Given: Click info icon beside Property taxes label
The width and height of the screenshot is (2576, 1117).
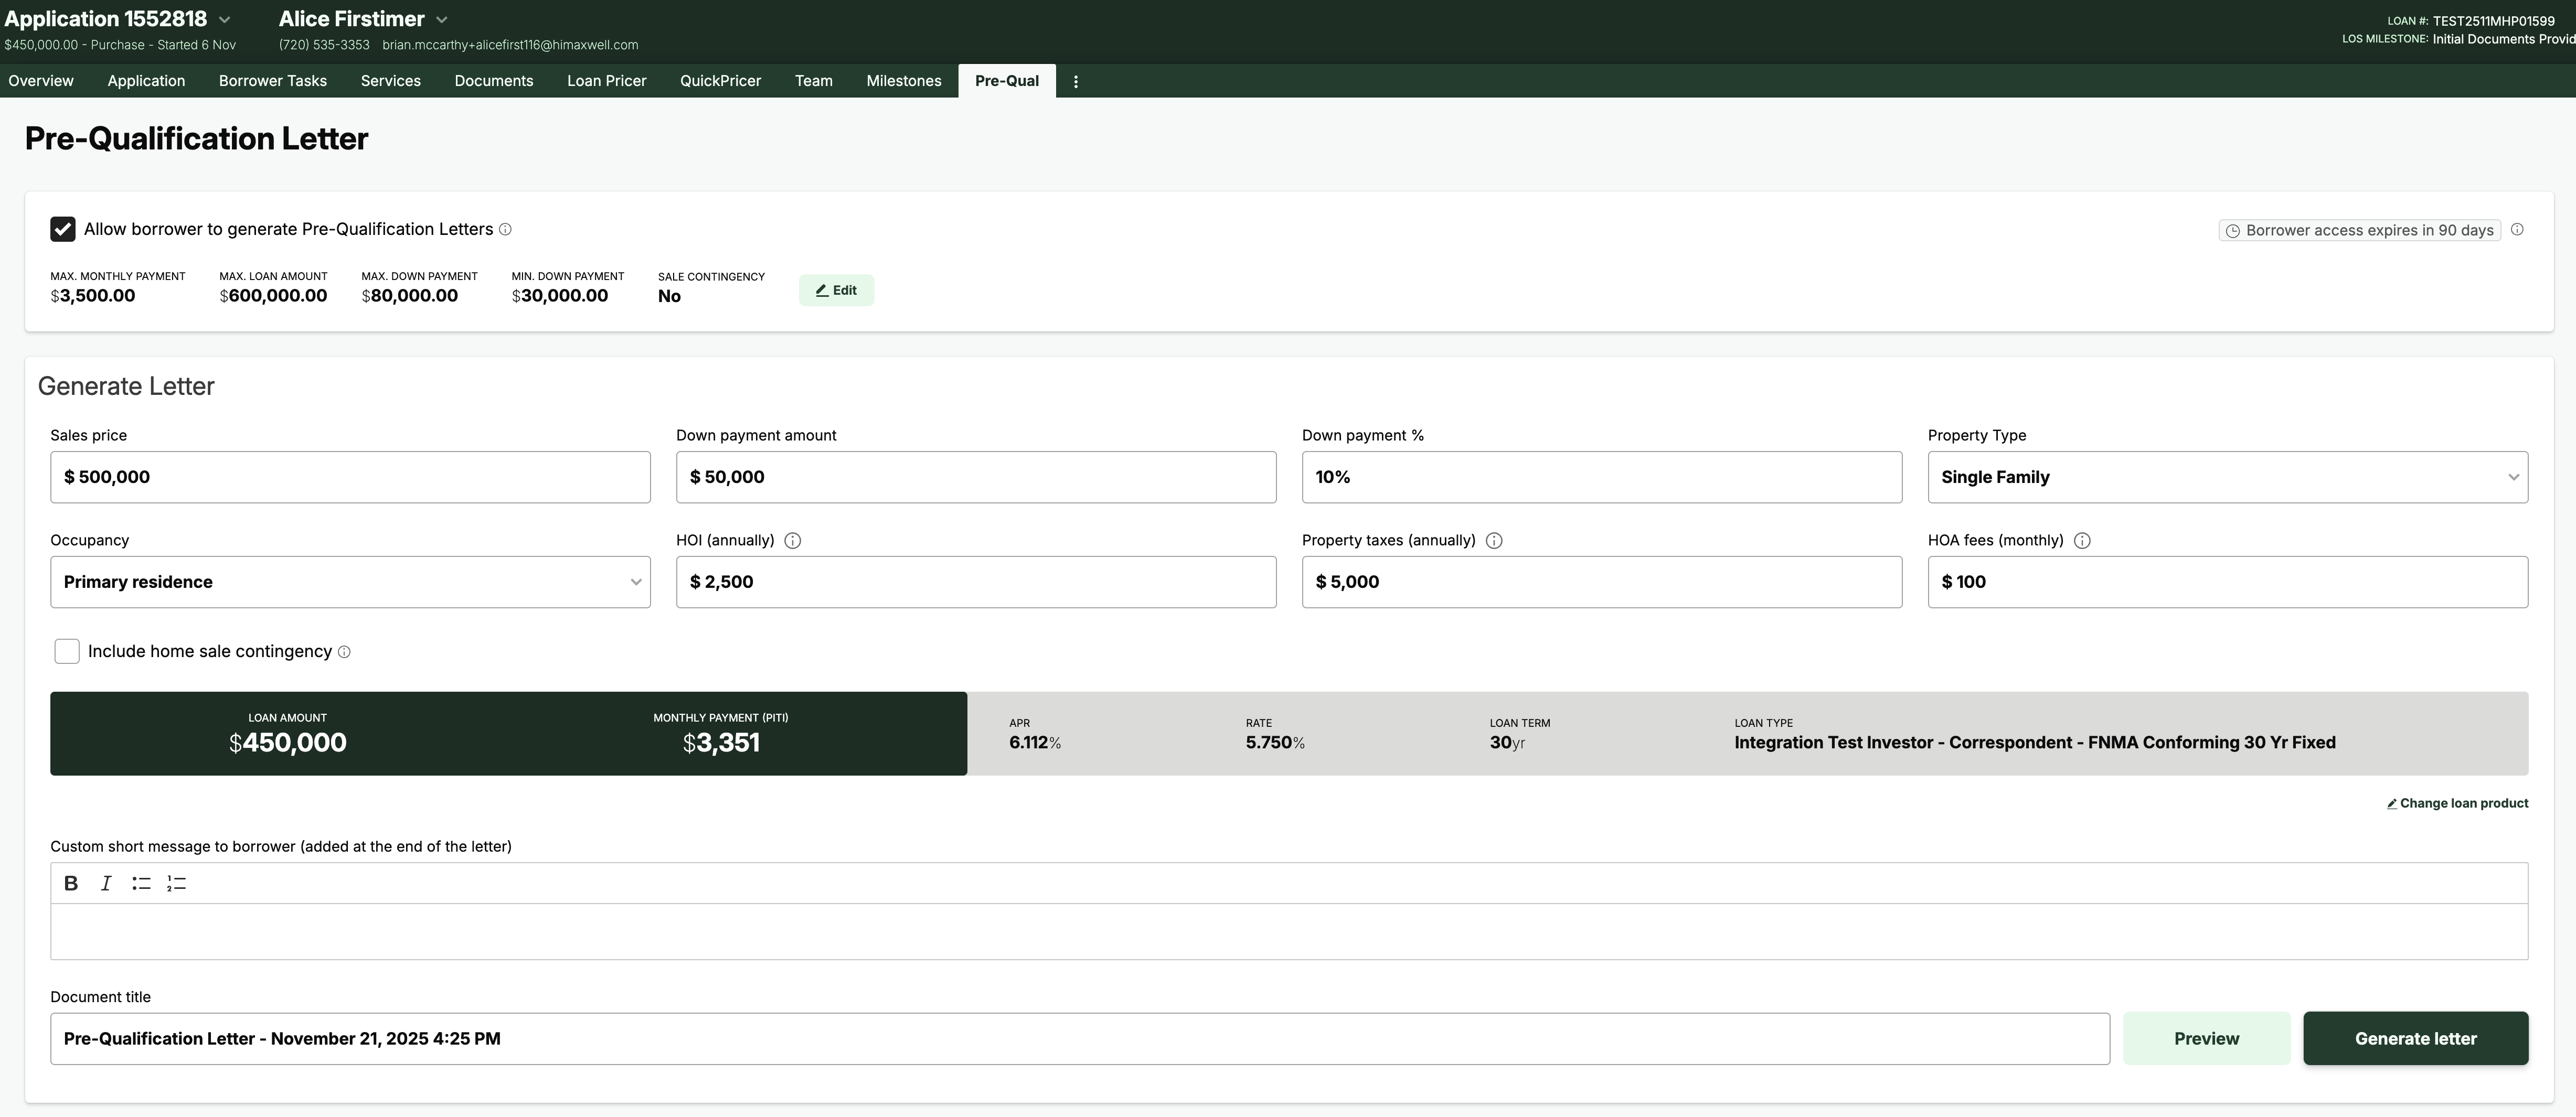Looking at the screenshot, I should click(x=1494, y=541).
